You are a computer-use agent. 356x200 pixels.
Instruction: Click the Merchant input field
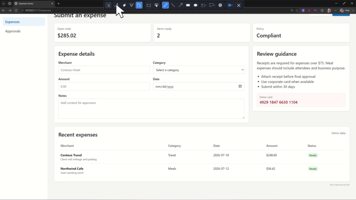click(104, 70)
